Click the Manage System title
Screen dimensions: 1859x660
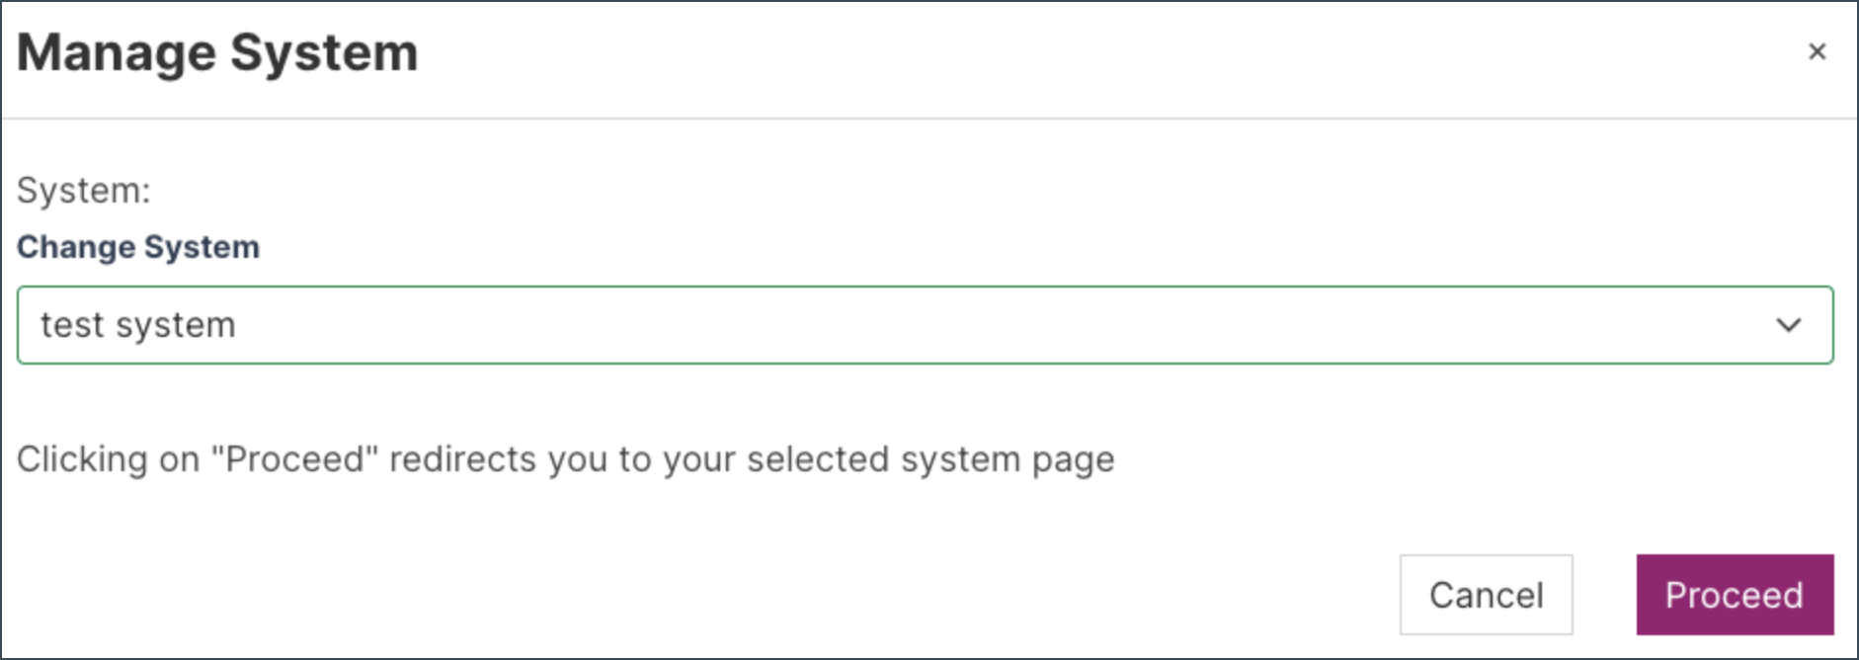(x=217, y=51)
